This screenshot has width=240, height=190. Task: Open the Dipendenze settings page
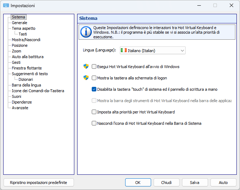22,102
